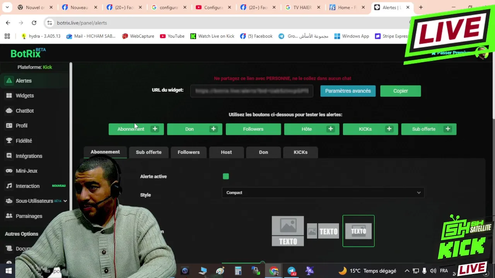Close the Alertes browser tab
The width and height of the screenshot is (495, 278).
pos(408,7)
